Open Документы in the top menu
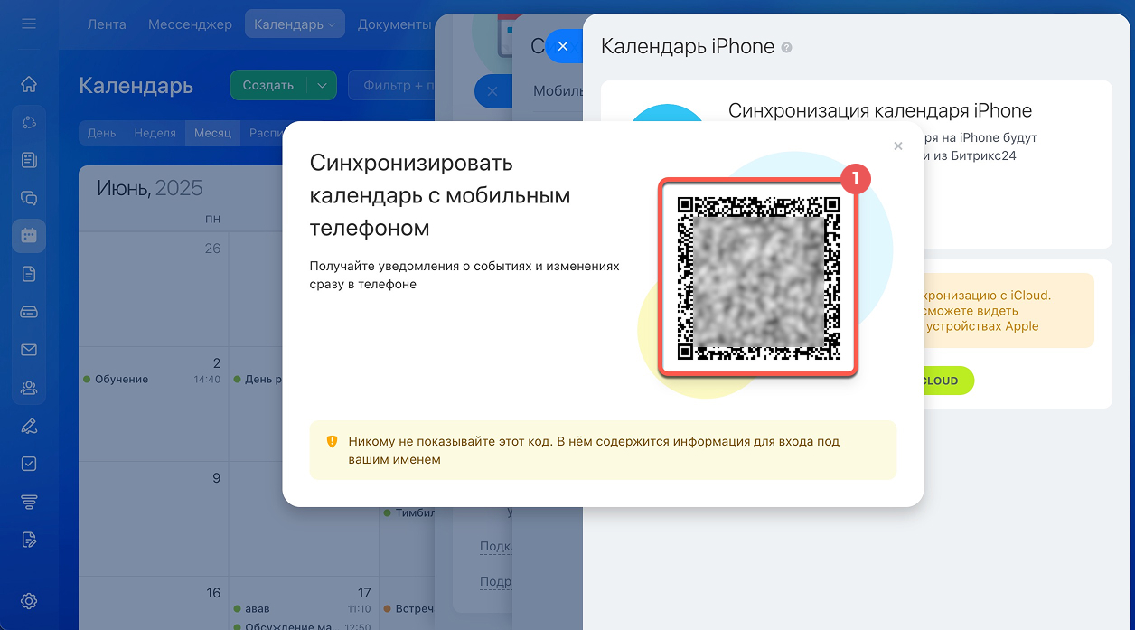This screenshot has width=1135, height=630. 395,24
